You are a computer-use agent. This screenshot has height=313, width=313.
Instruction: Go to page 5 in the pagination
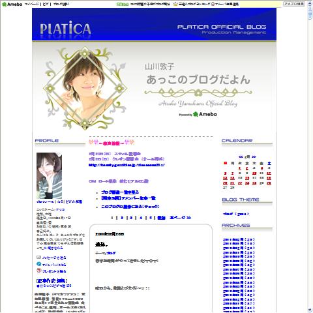coord(151,218)
